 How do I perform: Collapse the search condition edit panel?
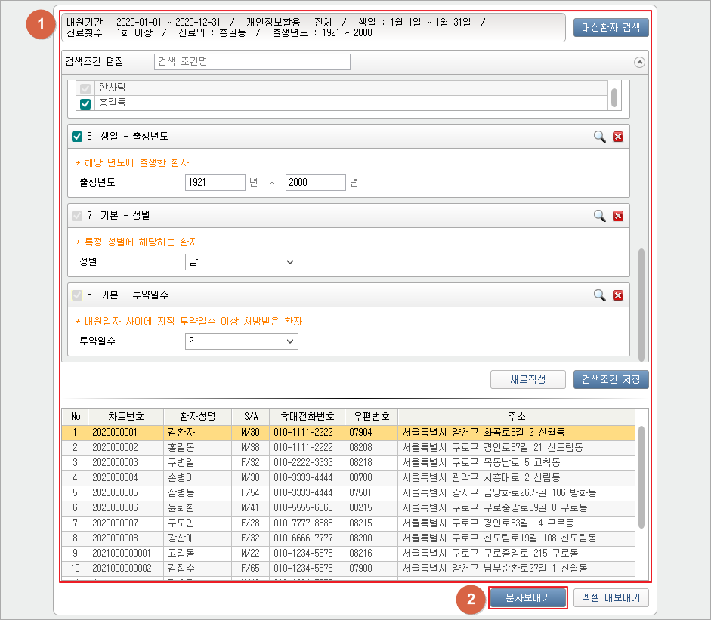point(640,63)
